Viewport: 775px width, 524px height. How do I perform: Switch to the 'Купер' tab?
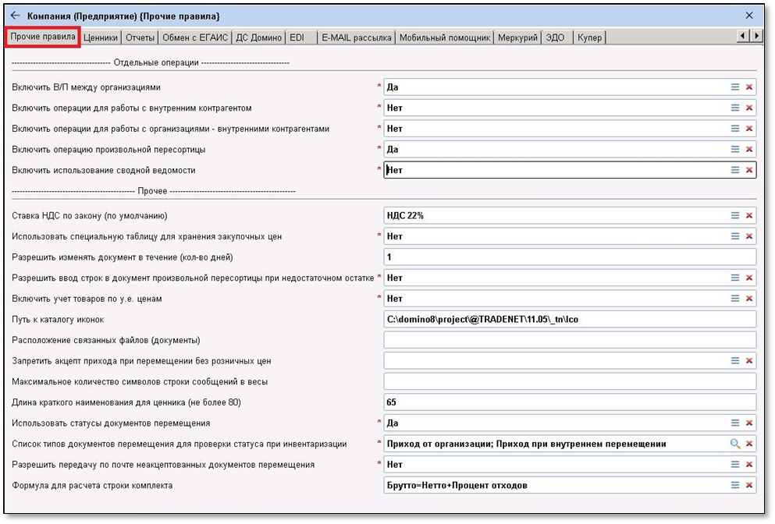point(590,37)
